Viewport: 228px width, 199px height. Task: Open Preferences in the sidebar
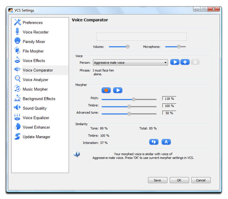pos(33,23)
